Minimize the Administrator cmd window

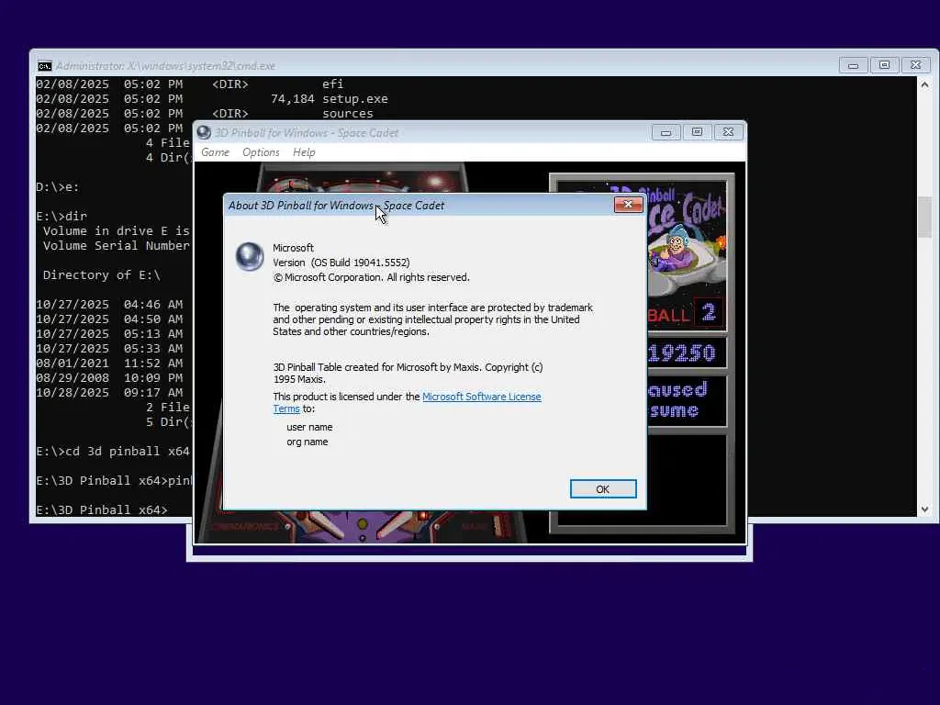click(853, 65)
